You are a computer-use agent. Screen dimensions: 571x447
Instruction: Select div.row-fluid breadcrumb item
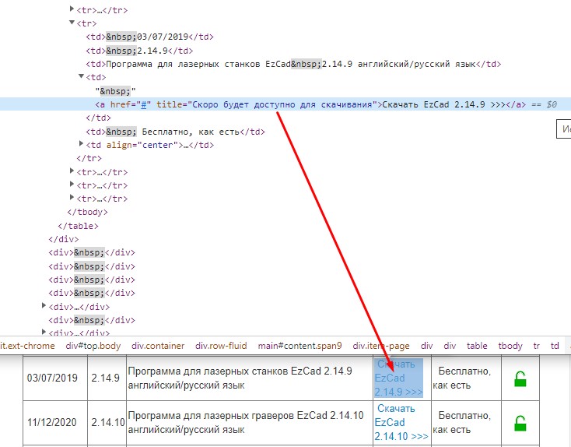tap(221, 346)
